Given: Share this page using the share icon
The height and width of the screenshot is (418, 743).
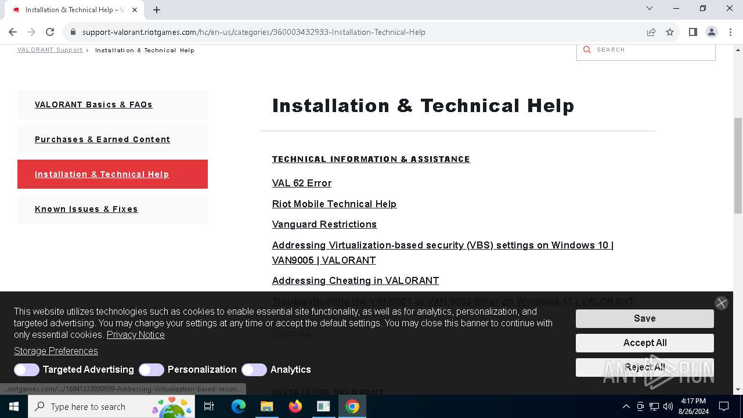Looking at the screenshot, I should click(651, 32).
